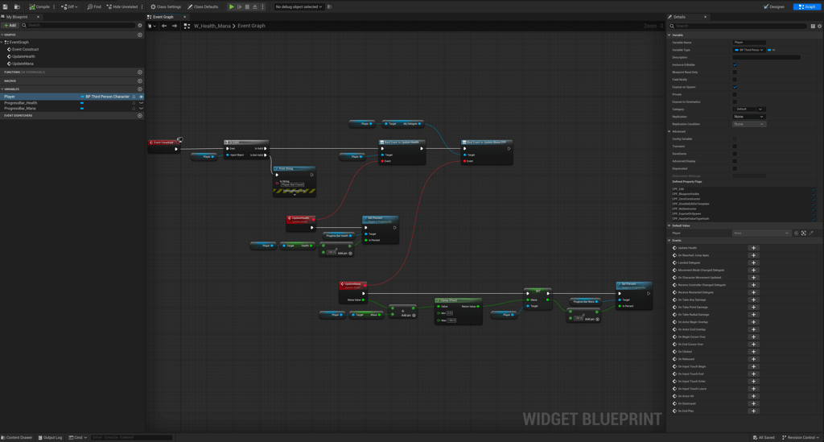The height and width of the screenshot is (442, 824).
Task: Toggle visibility for ProgressBar_Health variable
Action: tap(141, 103)
